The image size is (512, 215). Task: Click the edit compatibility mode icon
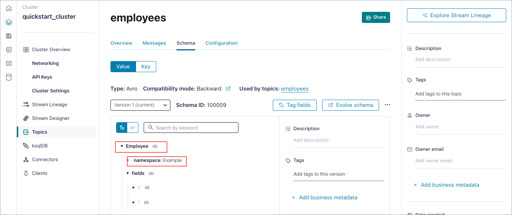tap(228, 89)
